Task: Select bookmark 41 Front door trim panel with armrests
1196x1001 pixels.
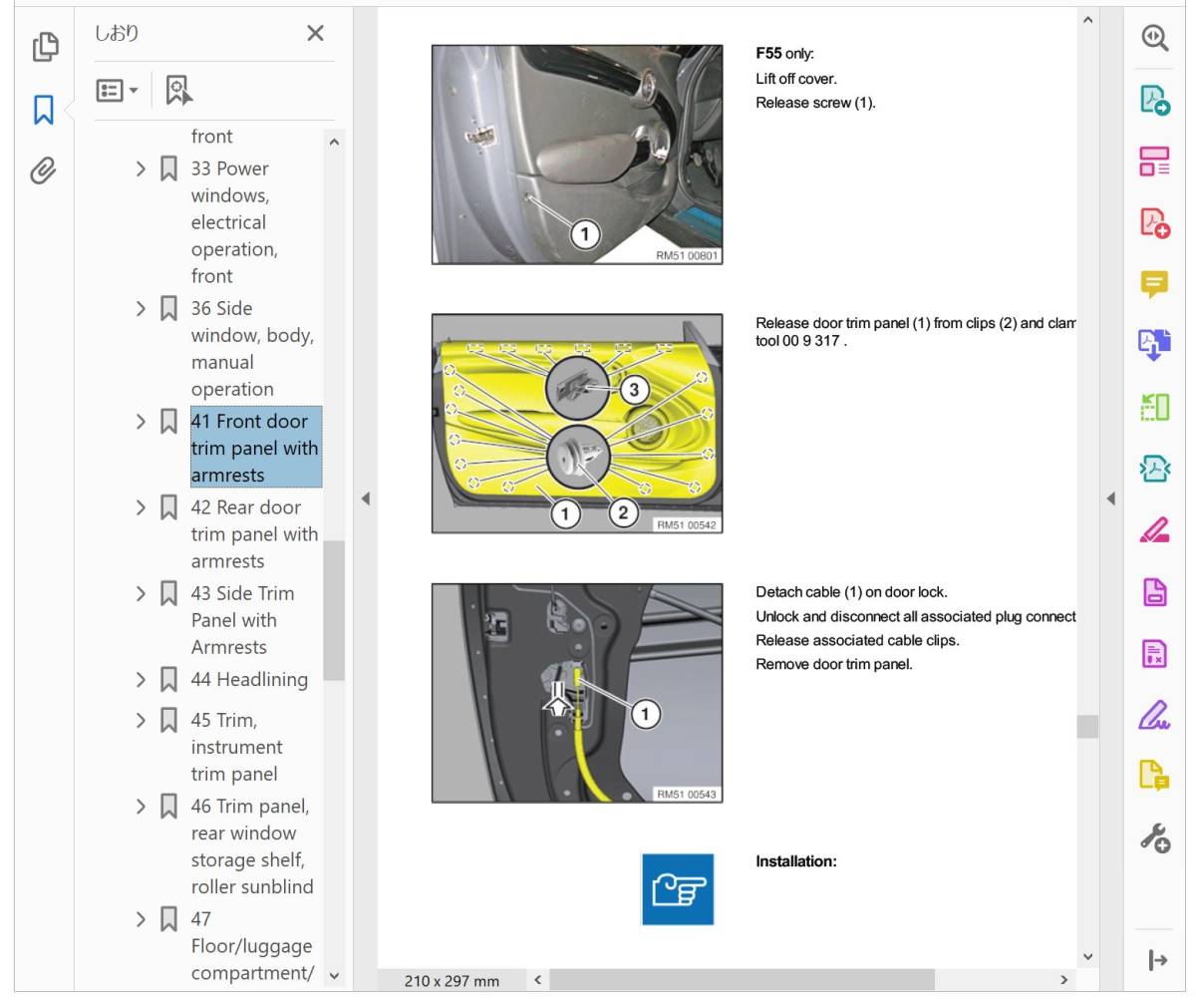Action: (255, 448)
